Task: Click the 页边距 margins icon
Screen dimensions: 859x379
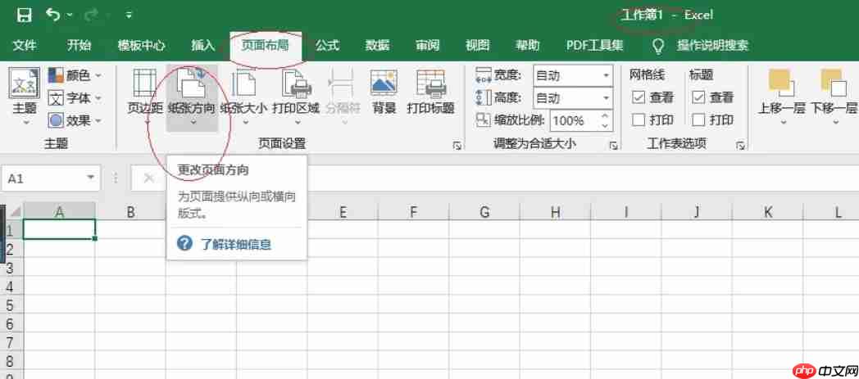Action: 145,83
